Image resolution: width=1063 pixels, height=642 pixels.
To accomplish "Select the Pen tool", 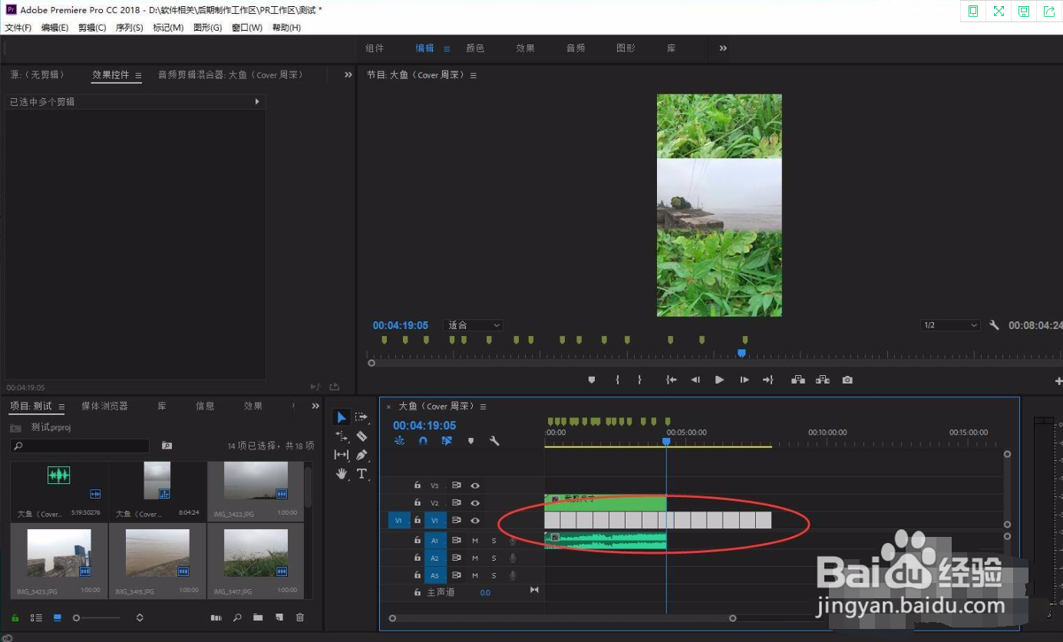I will [361, 455].
